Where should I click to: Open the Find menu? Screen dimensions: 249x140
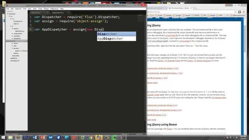point(25,9)
